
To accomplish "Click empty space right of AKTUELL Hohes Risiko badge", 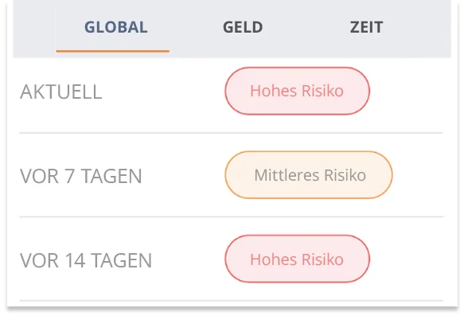I will click(407, 91).
